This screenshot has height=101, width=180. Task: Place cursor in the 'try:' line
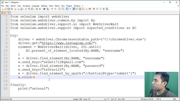[x=14, y=36]
